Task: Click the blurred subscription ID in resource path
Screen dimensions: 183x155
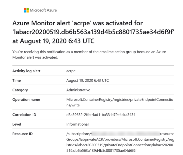Action: (x=125, y=133)
